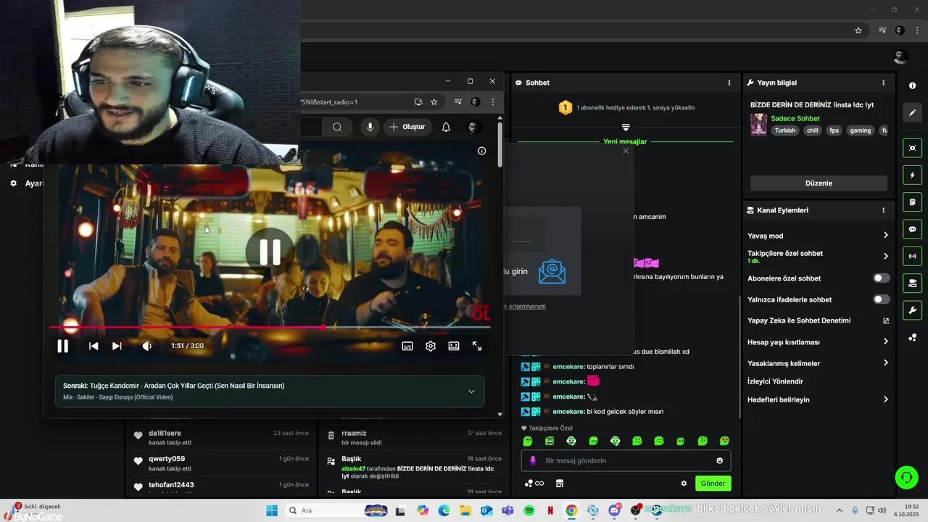This screenshot has width=928, height=522.
Task: Toggle subtitles on the YouTube player
Action: (x=407, y=346)
